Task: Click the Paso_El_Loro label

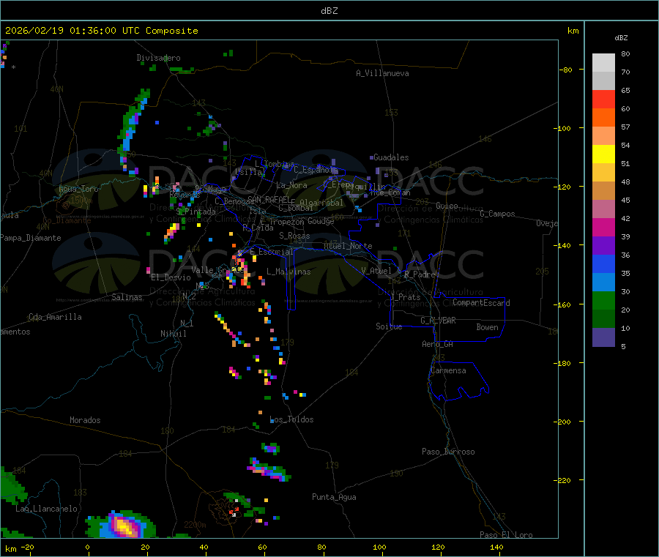Action: click(506, 535)
